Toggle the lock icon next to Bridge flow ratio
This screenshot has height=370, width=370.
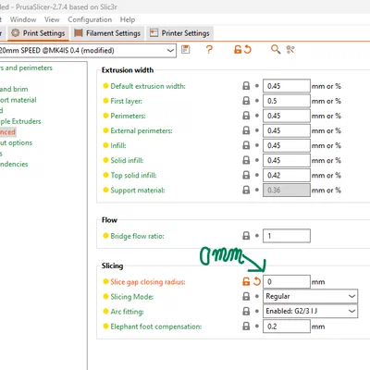pyautogui.click(x=246, y=236)
